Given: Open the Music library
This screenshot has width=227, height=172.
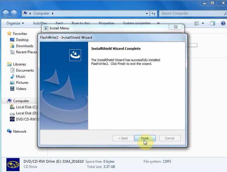Looking at the screenshot, I should [x=20, y=77].
